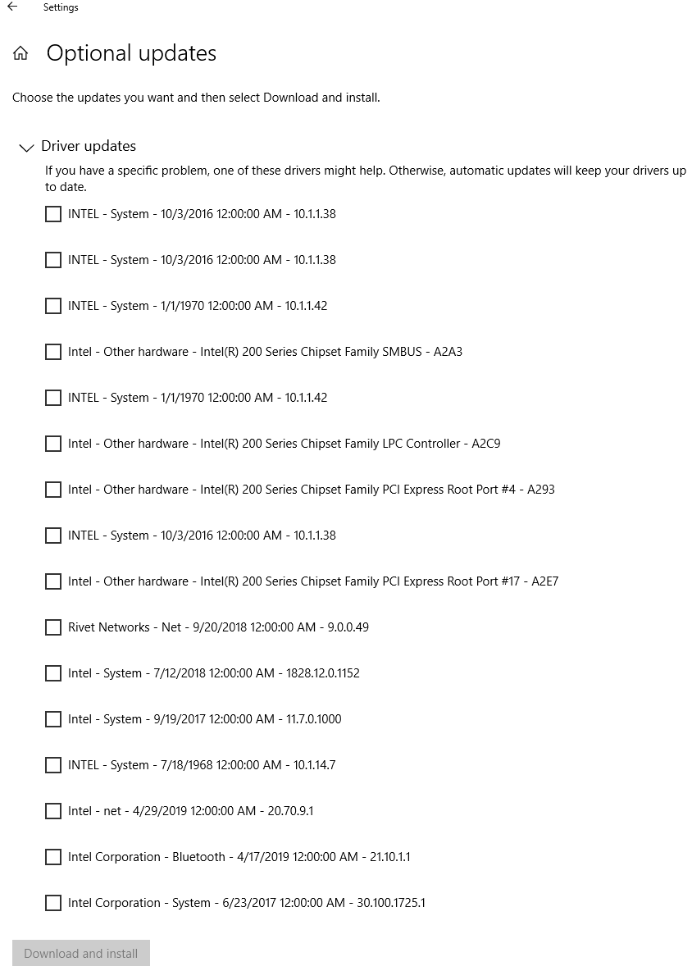Select the LPC Controller A2C9 driver checkbox
This screenshot has height=980, width=692.
(x=53, y=444)
